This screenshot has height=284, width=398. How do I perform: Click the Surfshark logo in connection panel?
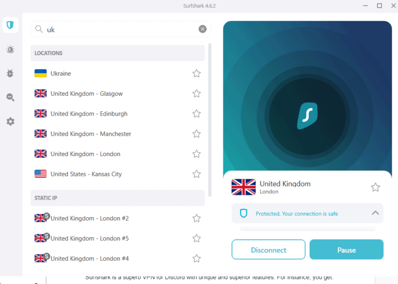tap(307, 116)
